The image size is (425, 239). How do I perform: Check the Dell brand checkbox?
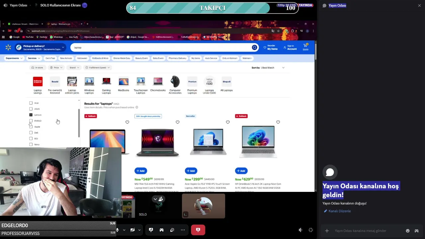pos(31,133)
